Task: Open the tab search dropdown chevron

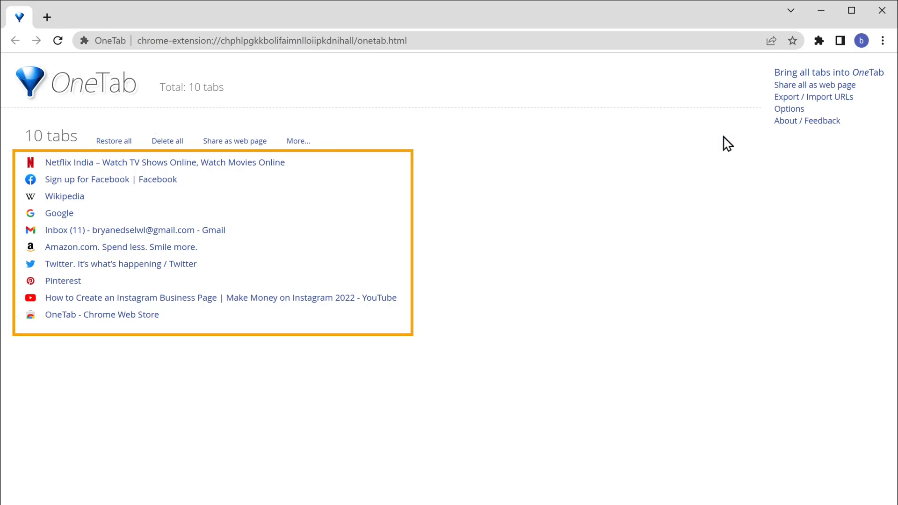Action: click(791, 10)
